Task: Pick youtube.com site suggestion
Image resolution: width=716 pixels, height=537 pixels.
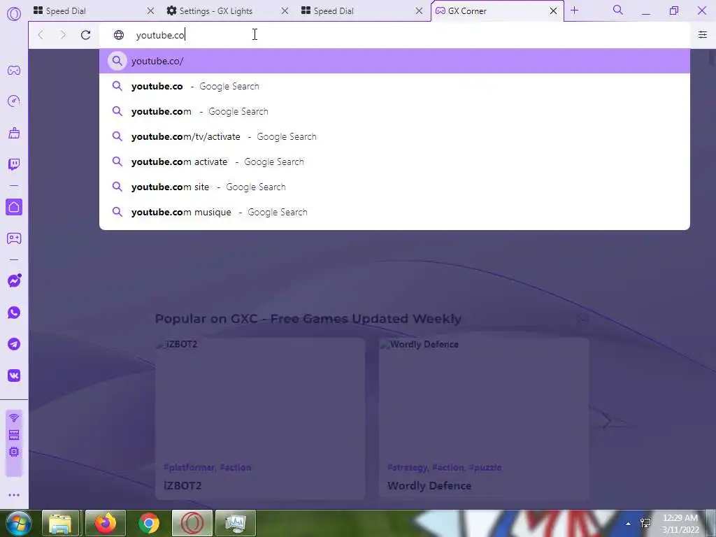Action: pos(394,187)
